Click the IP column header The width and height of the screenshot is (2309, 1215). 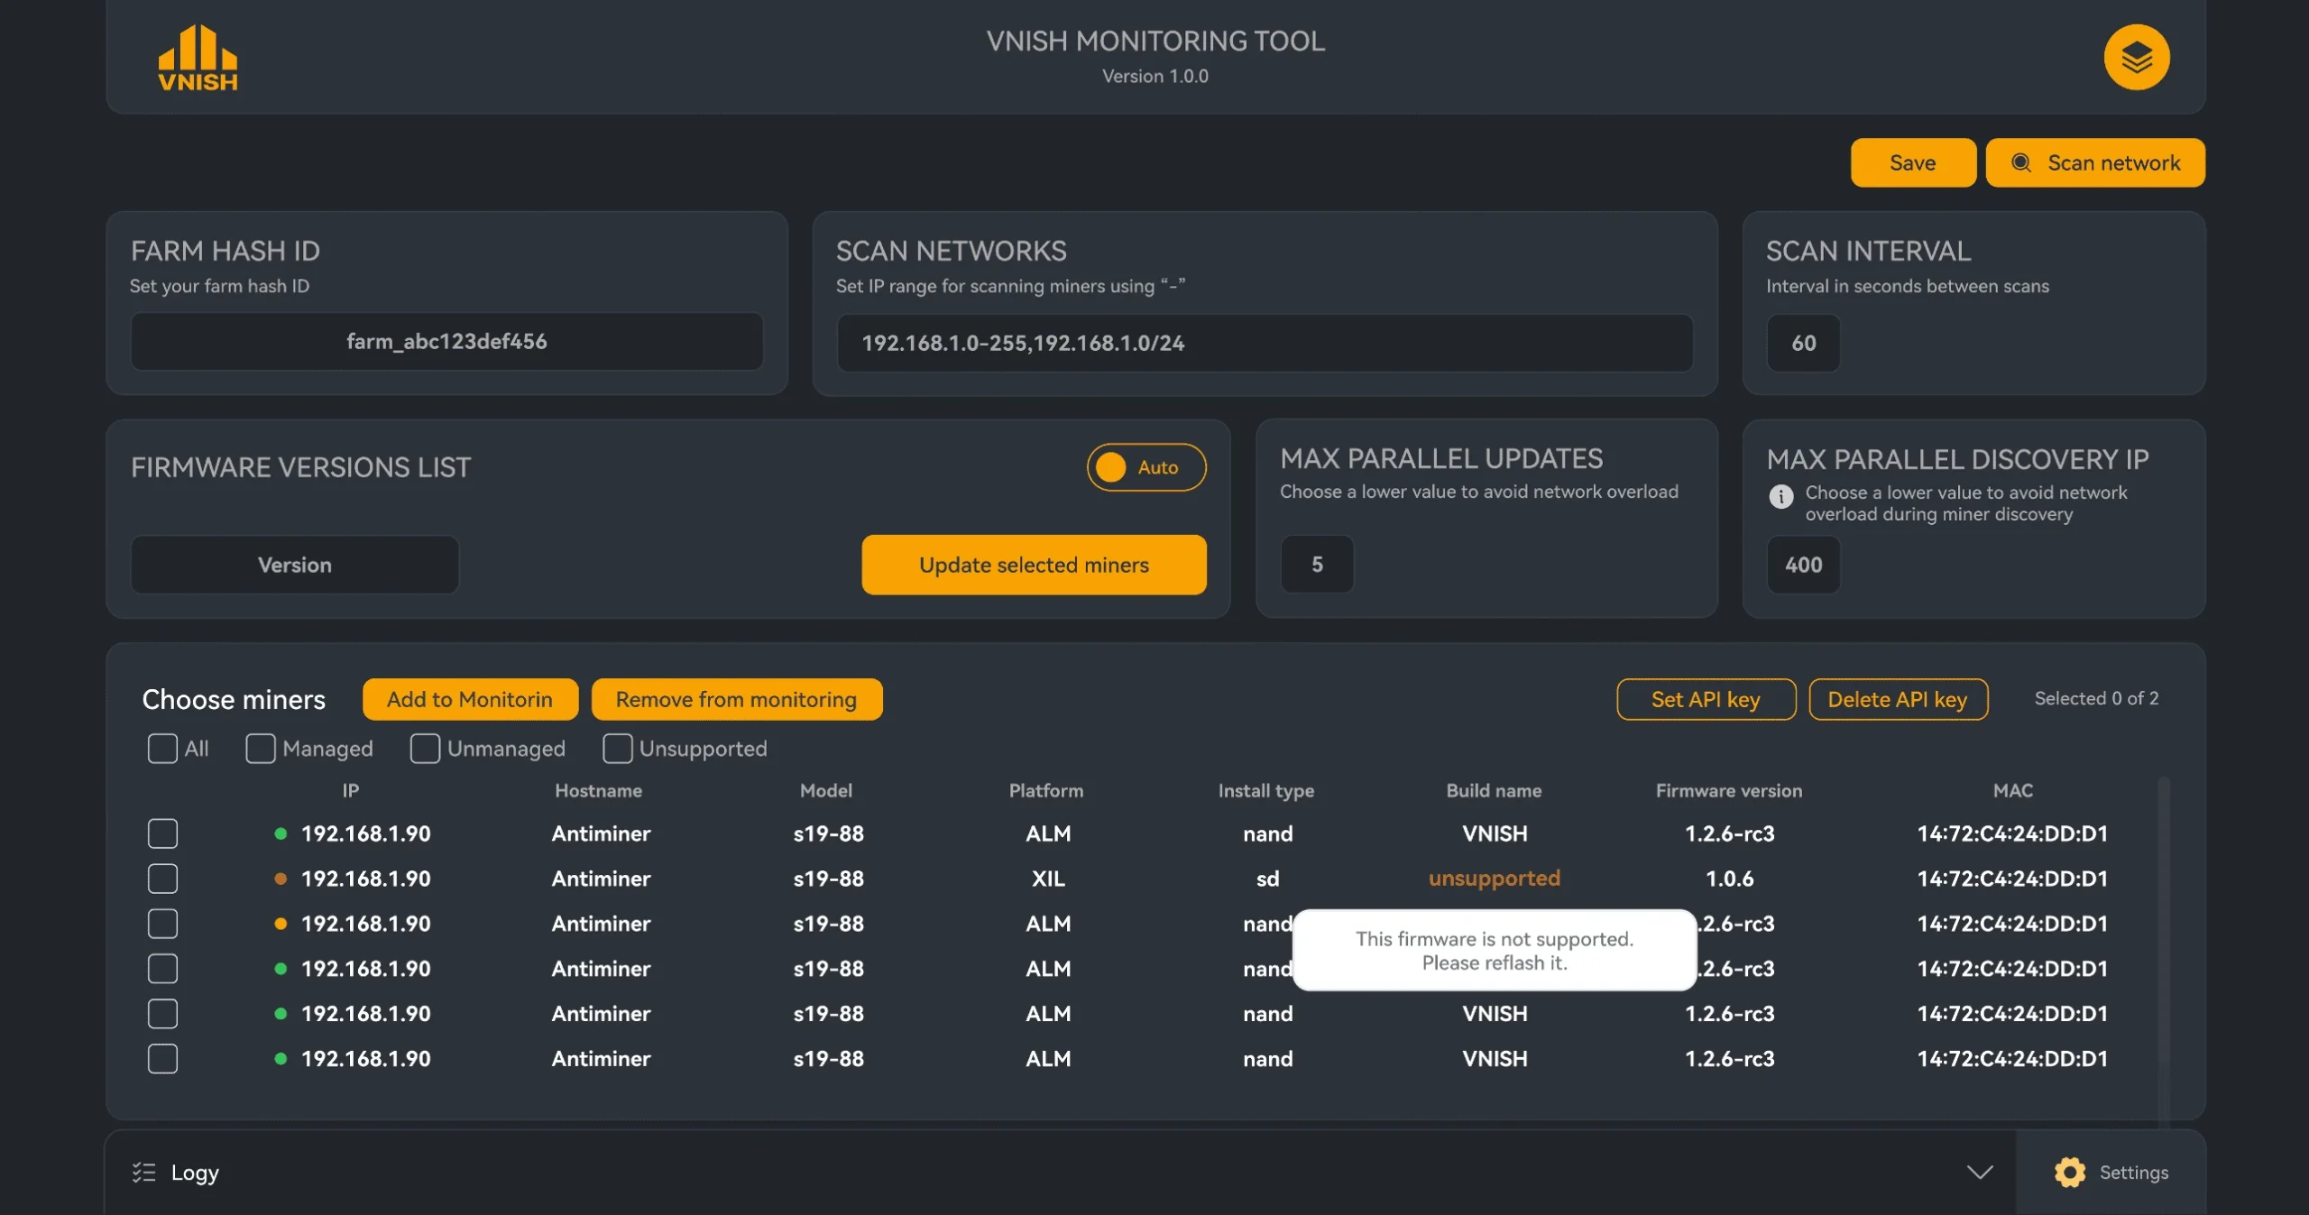click(x=351, y=790)
